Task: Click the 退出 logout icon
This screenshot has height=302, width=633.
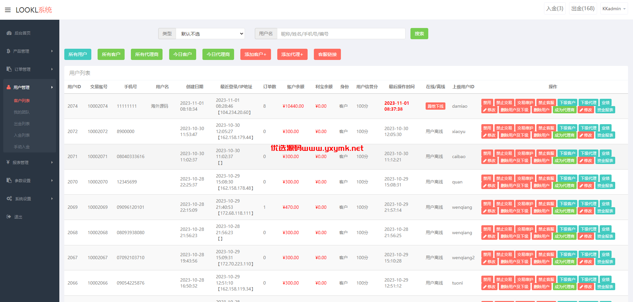Action: pos(9,217)
